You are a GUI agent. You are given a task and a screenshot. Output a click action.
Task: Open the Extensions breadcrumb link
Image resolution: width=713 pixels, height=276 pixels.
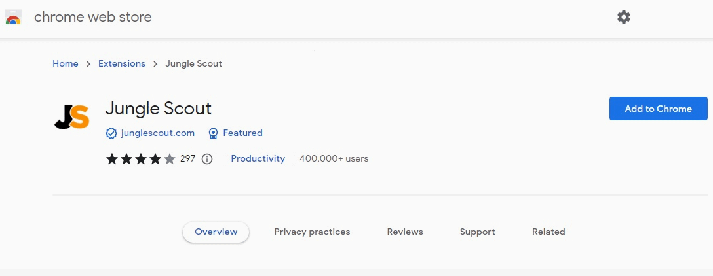[x=122, y=64]
